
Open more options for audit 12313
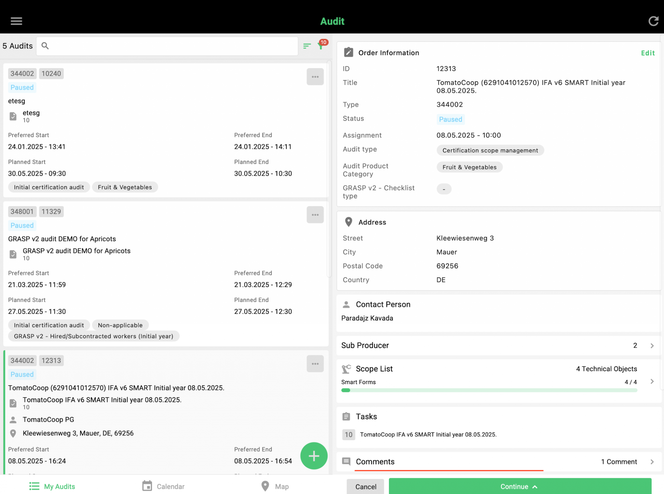pos(315,364)
